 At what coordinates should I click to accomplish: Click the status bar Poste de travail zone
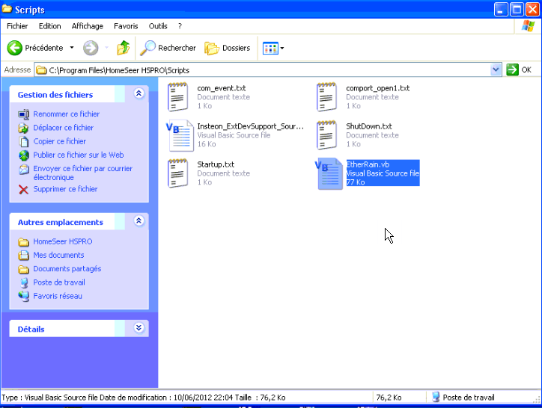pyautogui.click(x=481, y=398)
